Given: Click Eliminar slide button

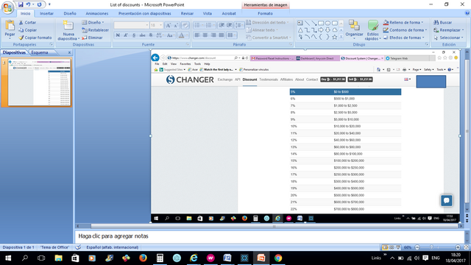Looking at the screenshot, I should (x=92, y=38).
